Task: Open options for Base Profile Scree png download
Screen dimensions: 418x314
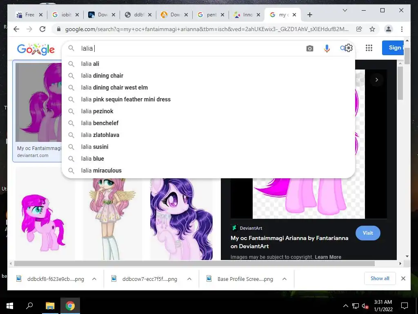Action: coord(285,279)
